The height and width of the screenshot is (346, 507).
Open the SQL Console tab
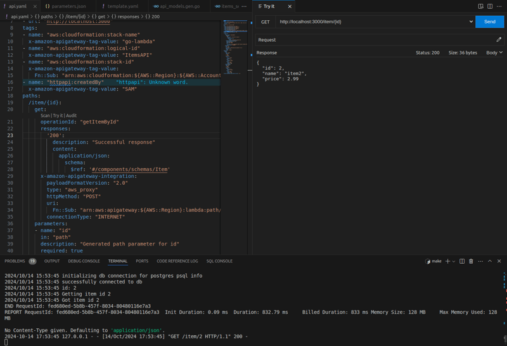click(219, 261)
